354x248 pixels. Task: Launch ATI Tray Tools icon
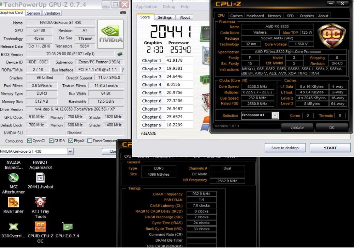40,208
